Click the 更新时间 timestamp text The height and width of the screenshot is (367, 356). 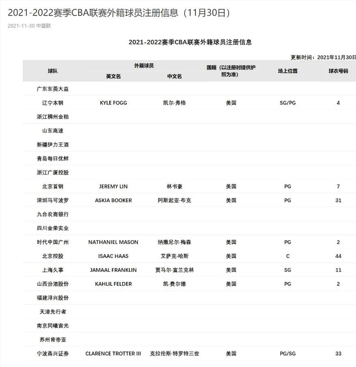coord(323,57)
